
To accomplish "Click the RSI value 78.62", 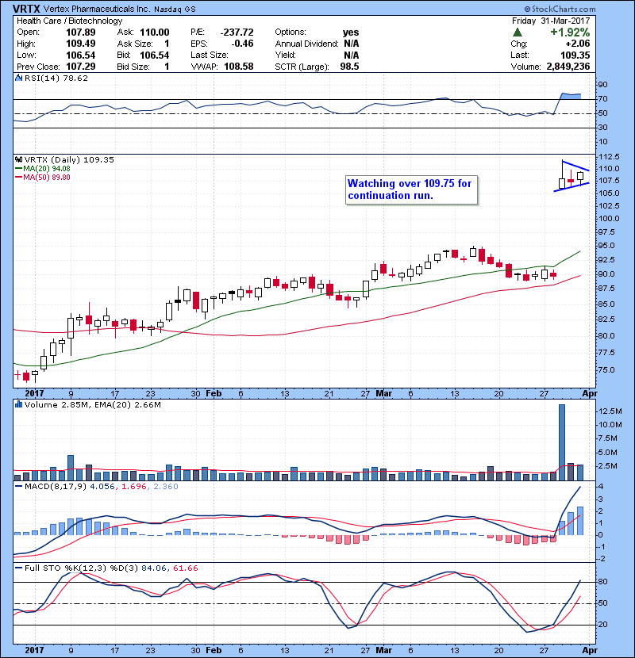I will (x=75, y=78).
